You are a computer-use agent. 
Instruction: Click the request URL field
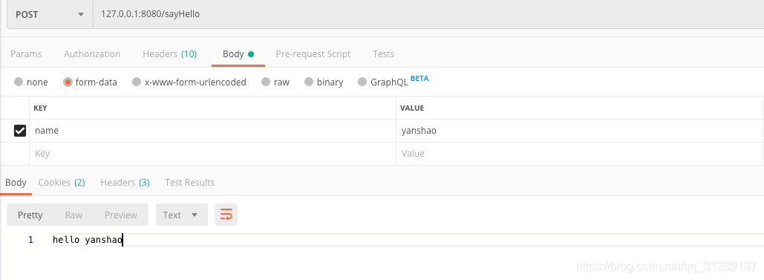pos(429,14)
